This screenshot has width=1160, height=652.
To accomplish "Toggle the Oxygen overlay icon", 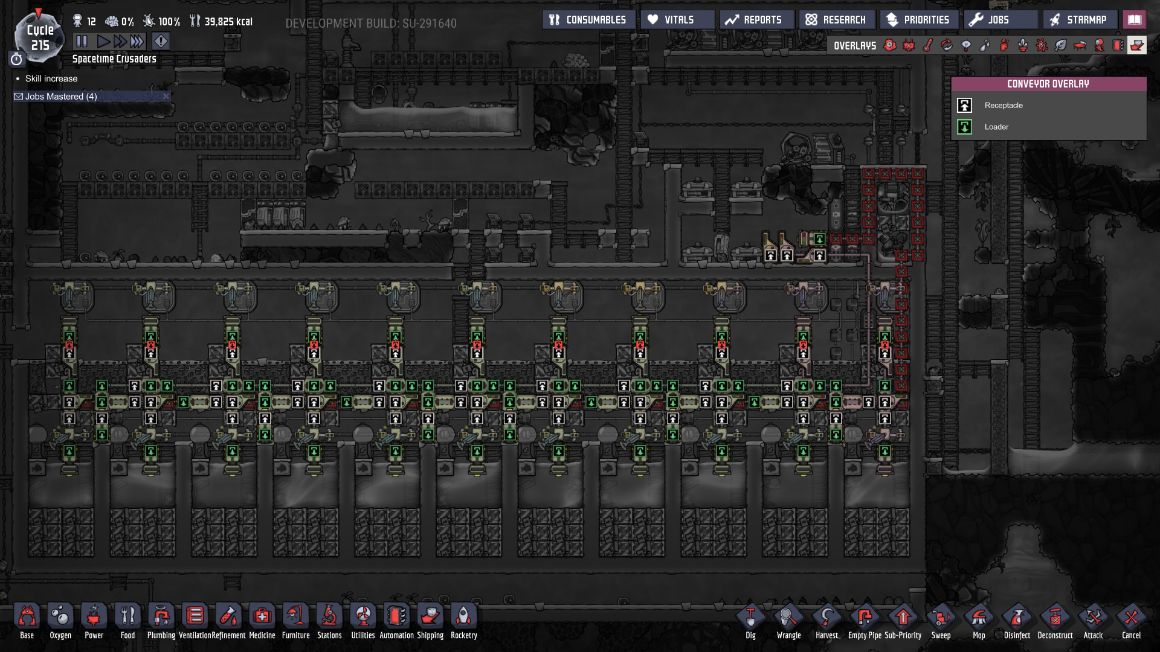I will tap(890, 45).
